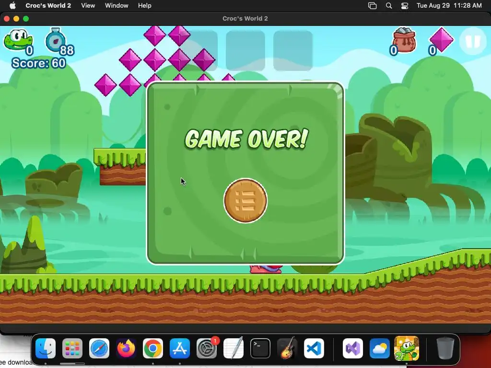This screenshot has height=368, width=491.
Task: Open Google Chrome from the Dock
Action: (x=153, y=348)
